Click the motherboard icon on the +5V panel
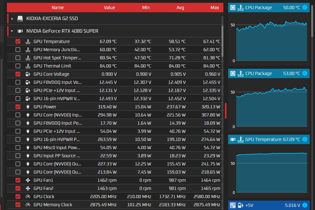Image resolution: width=315 pixels, height=210 pixels. (x=232, y=205)
